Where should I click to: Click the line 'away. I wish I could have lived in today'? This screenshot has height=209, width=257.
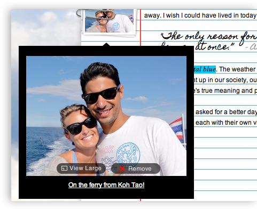click(x=200, y=15)
